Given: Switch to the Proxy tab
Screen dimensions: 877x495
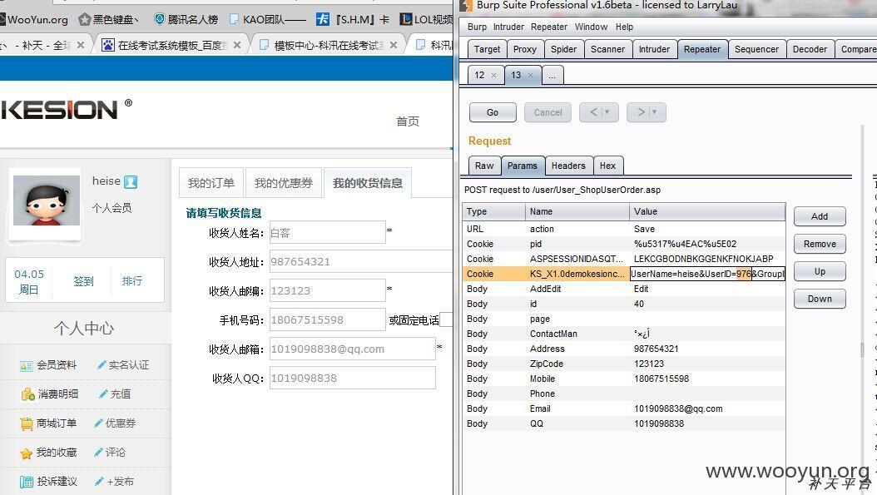Looking at the screenshot, I should pos(525,49).
